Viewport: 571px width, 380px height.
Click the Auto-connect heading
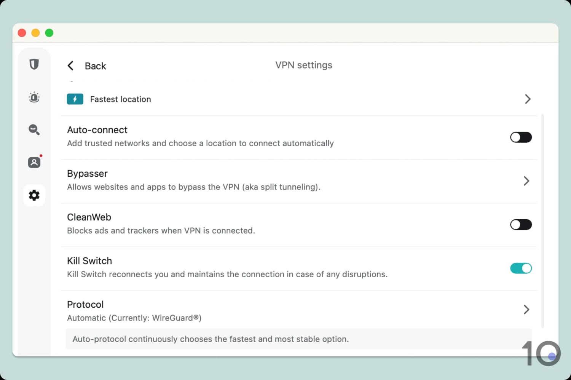(x=97, y=130)
